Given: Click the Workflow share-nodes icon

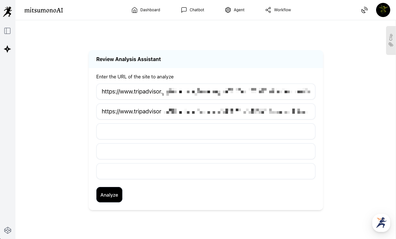Looking at the screenshot, I should coord(268,10).
